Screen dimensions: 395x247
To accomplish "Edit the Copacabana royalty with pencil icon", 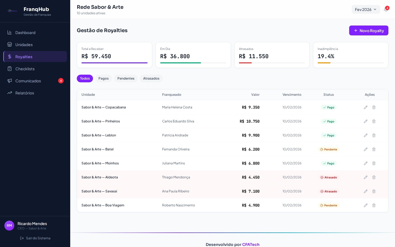I will pos(365,107).
